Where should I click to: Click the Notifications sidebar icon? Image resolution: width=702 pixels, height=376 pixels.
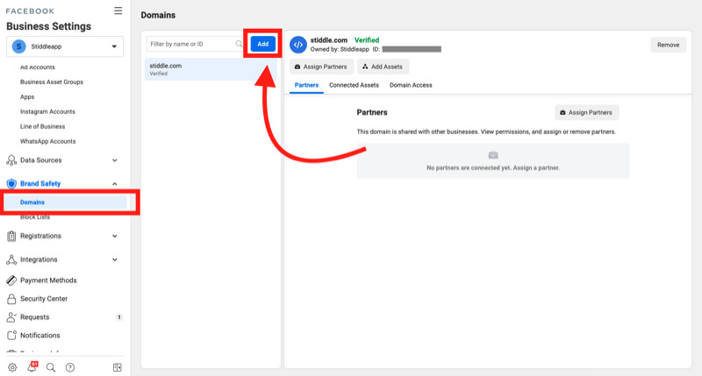tap(11, 336)
